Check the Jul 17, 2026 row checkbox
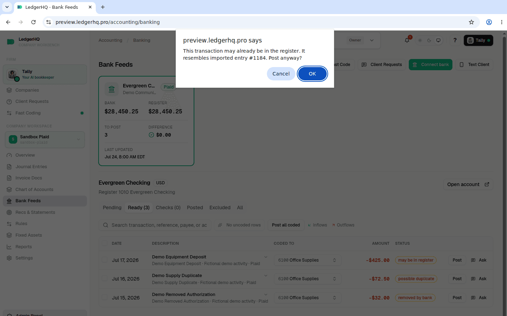 click(105, 260)
